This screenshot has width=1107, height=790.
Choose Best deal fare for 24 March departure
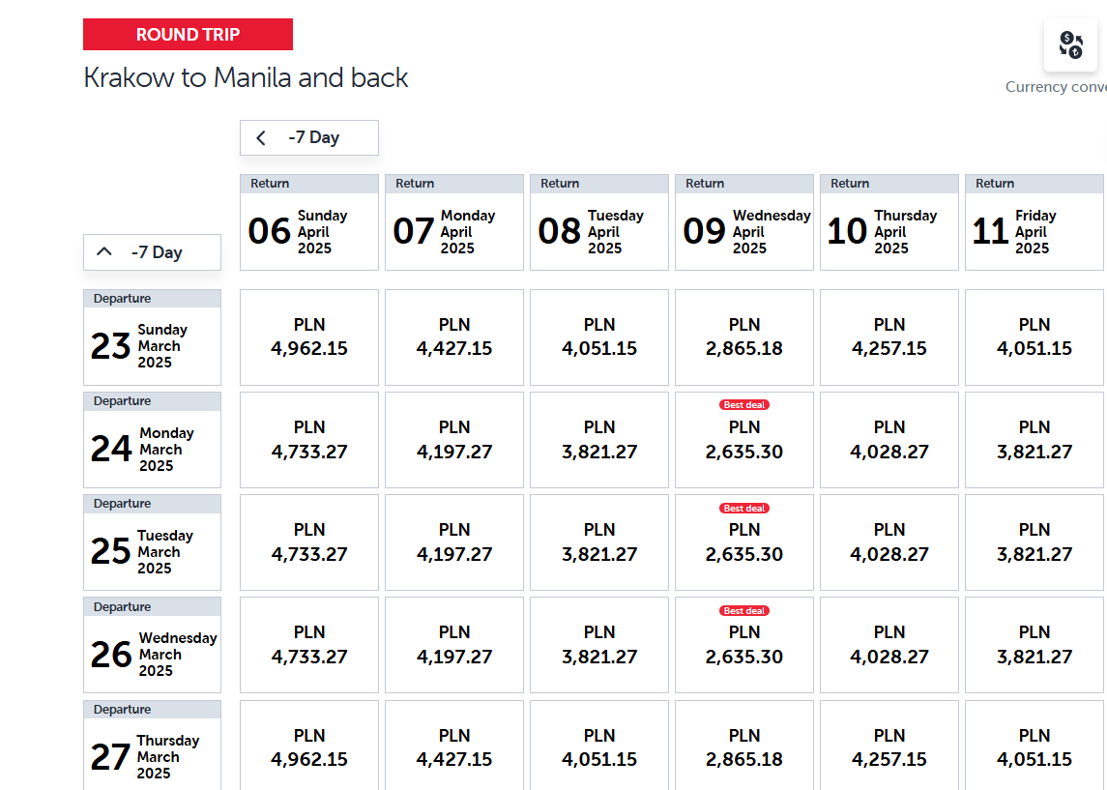[744, 440]
